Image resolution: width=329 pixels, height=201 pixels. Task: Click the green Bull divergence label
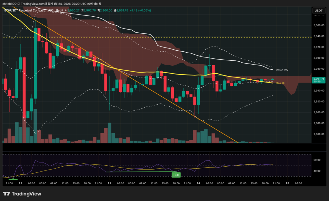tap(176, 175)
